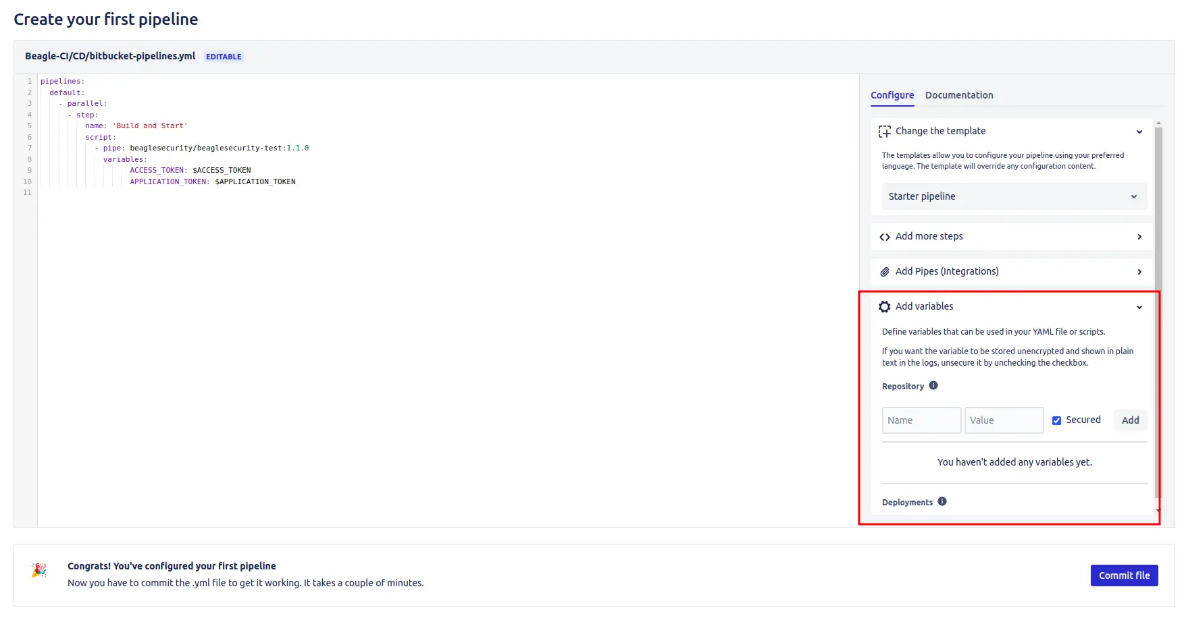Click the Deployments label
This screenshot has height=618, width=1184.
[907, 503]
